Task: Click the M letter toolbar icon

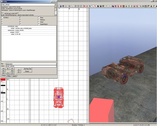Action: pos(143,6)
